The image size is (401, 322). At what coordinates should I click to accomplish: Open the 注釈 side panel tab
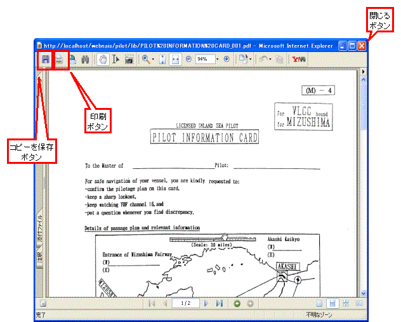pos(39,257)
